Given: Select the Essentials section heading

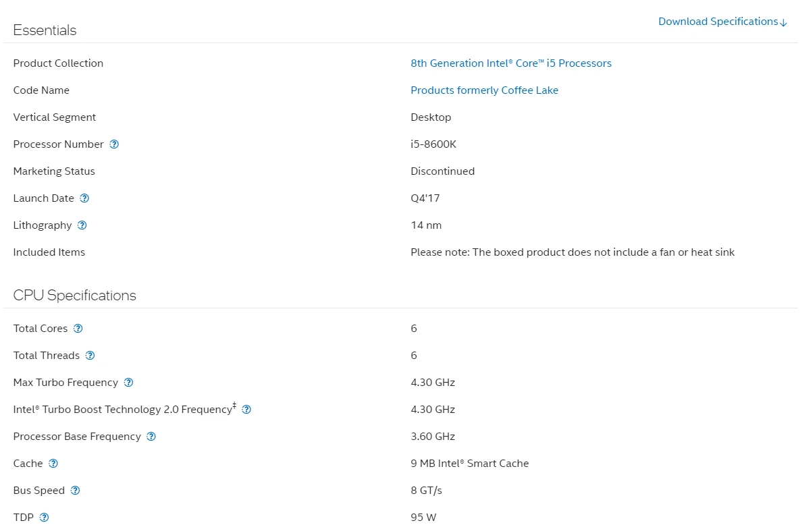Looking at the screenshot, I should [x=45, y=30].
